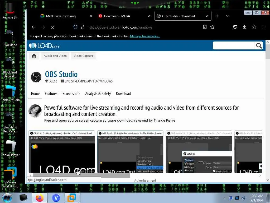Click the screenshot gallery horizontal scrollbar
270x203 pixels.
coord(81,176)
